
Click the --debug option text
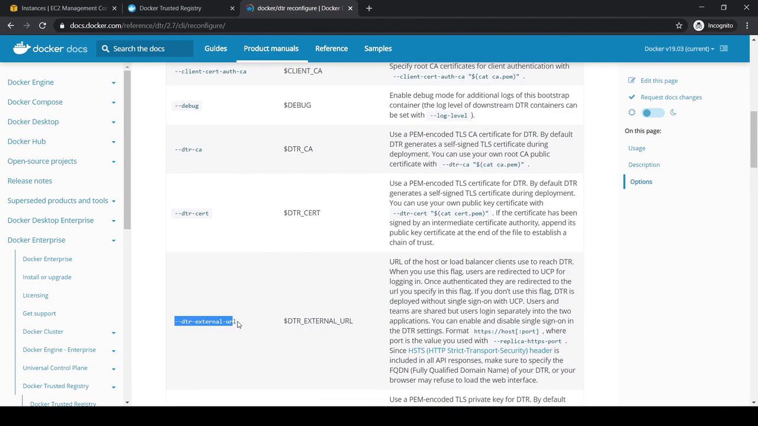(x=187, y=105)
